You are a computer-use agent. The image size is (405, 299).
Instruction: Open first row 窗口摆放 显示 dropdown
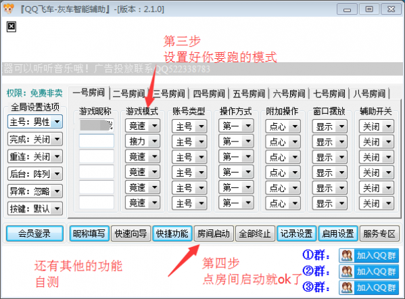(330, 127)
